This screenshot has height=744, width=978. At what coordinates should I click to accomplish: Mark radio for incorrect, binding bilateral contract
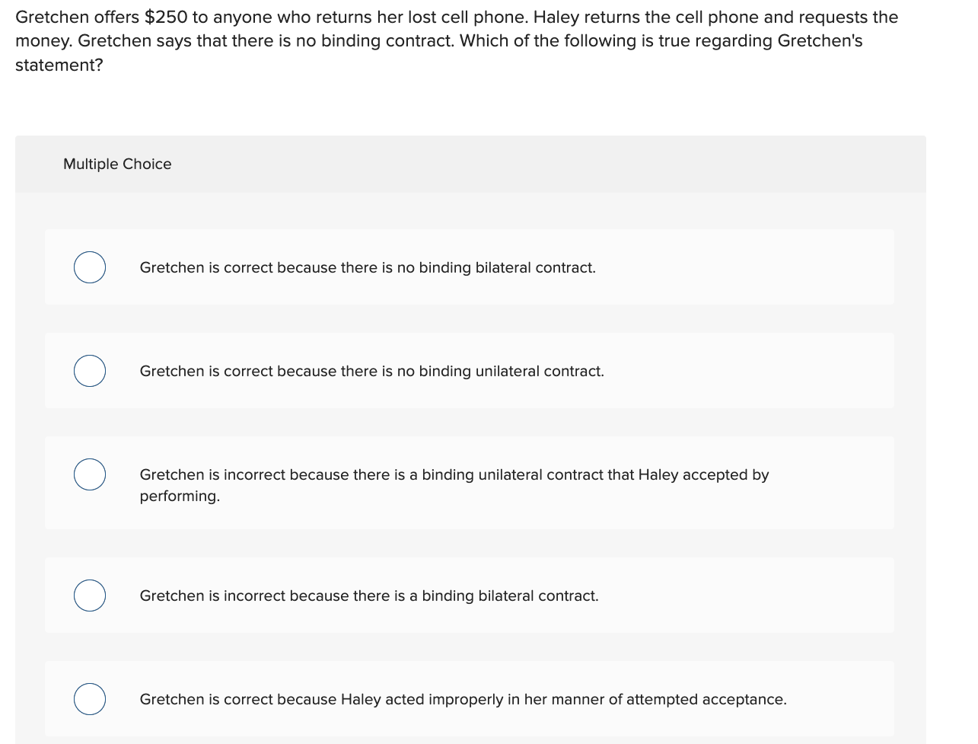click(x=90, y=596)
